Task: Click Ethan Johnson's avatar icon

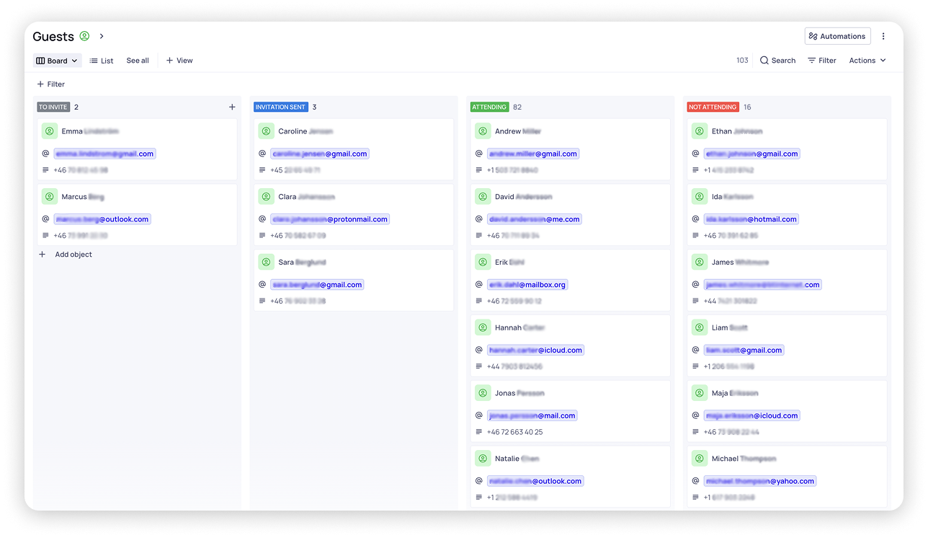Action: (699, 131)
